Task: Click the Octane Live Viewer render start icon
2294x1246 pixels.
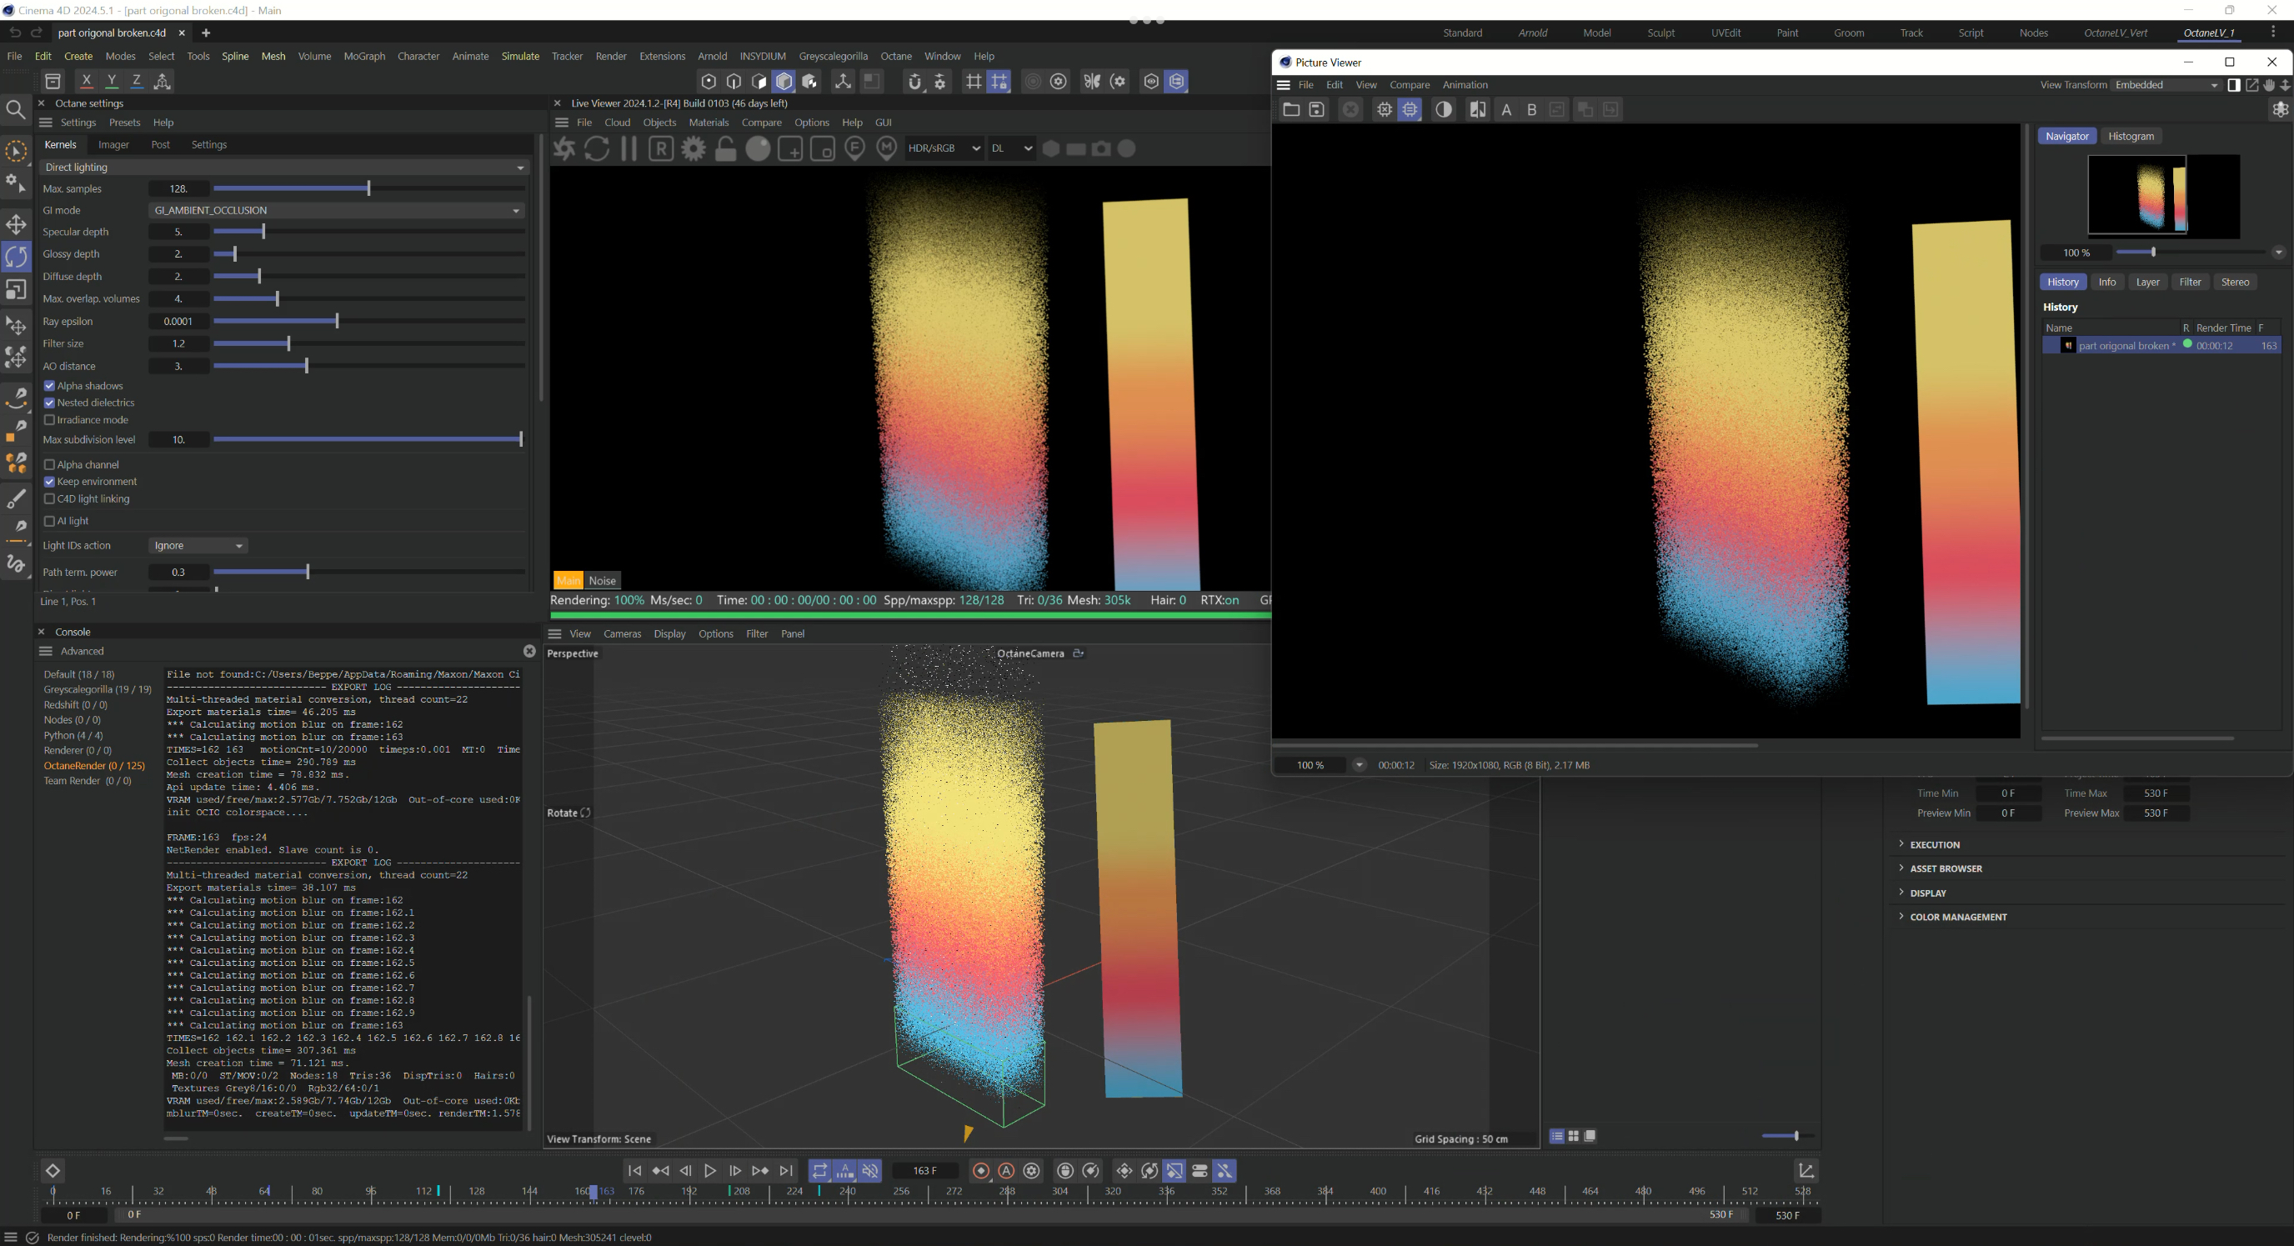Action: pos(563,148)
